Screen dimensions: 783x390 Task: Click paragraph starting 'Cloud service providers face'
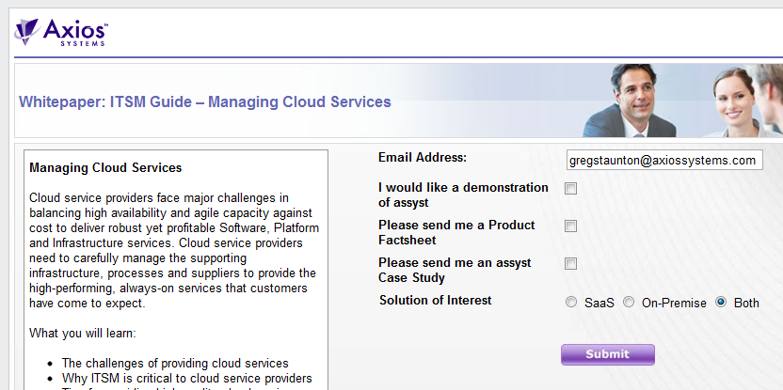pyautogui.click(x=174, y=250)
